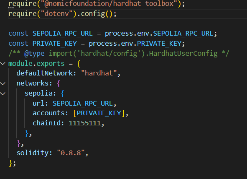Click the chainId property key
Image resolution: width=247 pixels, height=179 pixels.
46,123
